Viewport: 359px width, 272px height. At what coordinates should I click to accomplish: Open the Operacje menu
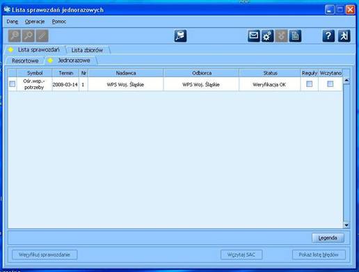pyautogui.click(x=35, y=22)
